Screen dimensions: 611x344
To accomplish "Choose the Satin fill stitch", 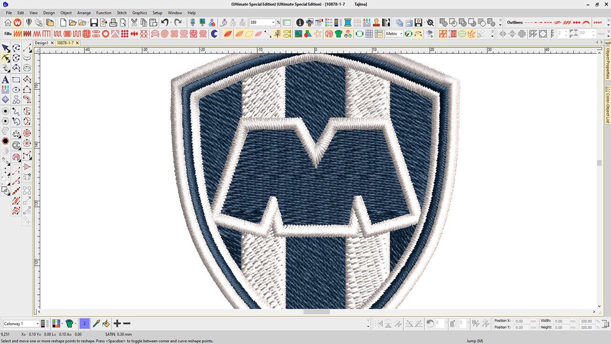I will 17,34.
